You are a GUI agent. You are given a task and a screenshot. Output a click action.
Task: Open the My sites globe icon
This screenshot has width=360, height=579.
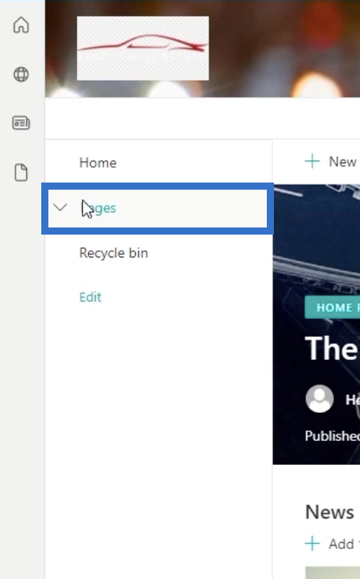pos(21,74)
